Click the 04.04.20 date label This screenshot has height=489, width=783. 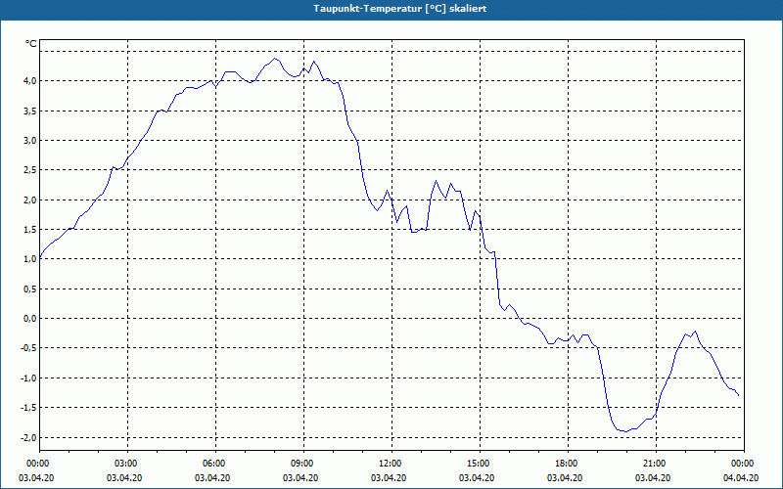[741, 478]
